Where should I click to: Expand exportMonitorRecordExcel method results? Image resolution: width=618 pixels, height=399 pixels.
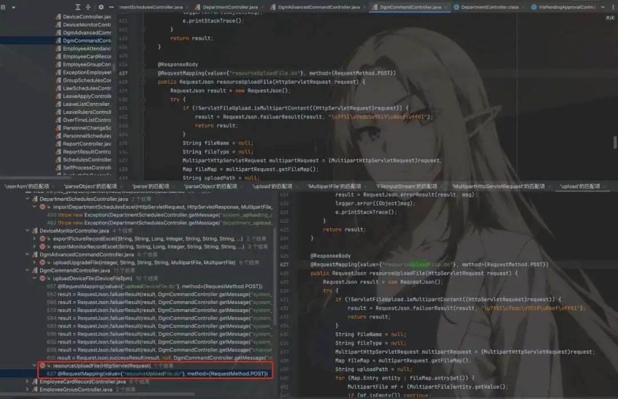point(34,246)
